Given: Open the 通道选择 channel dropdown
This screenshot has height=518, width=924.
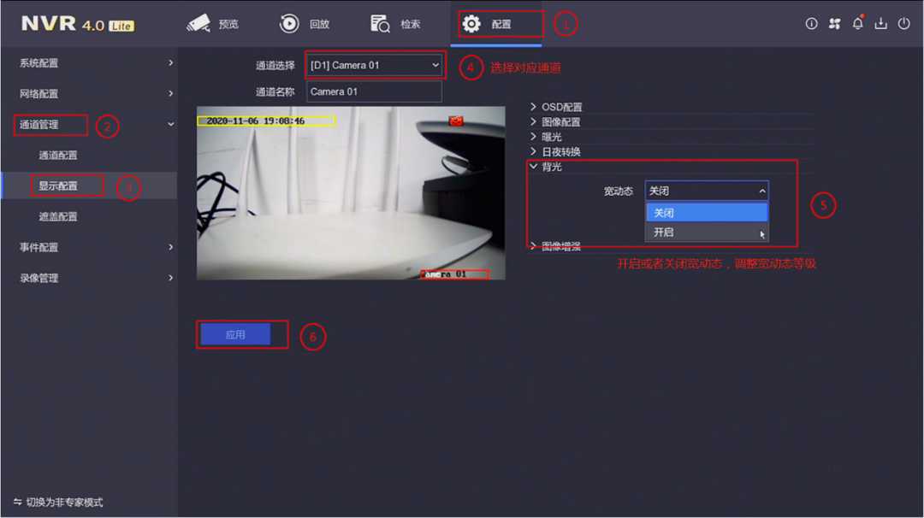Looking at the screenshot, I should coord(375,66).
